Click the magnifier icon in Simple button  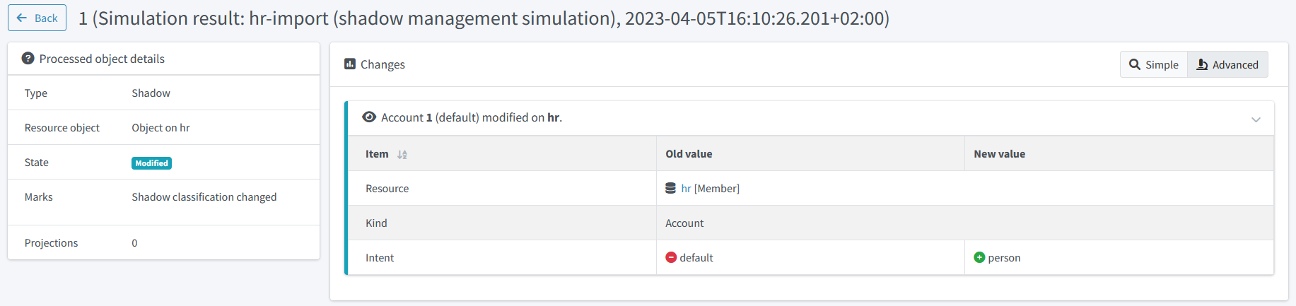pos(1135,64)
